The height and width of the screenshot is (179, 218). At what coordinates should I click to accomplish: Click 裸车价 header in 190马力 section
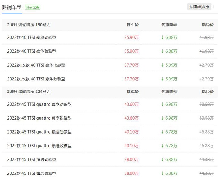pos(133,25)
